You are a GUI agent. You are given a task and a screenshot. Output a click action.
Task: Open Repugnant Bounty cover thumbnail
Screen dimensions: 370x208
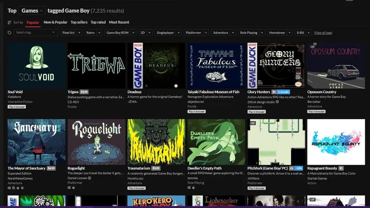click(336, 142)
